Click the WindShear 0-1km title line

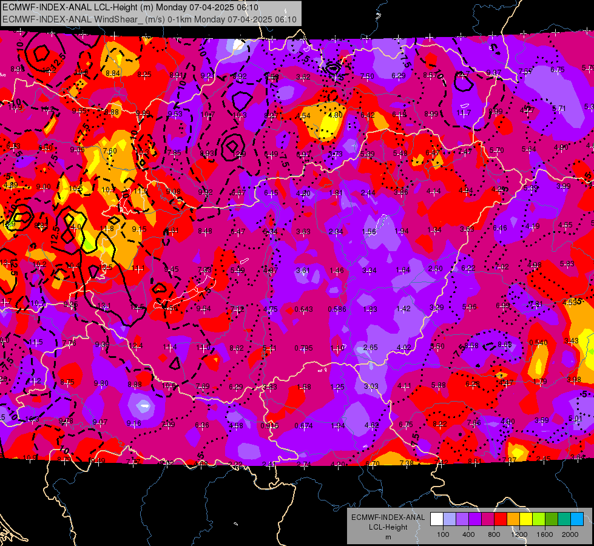150,19
